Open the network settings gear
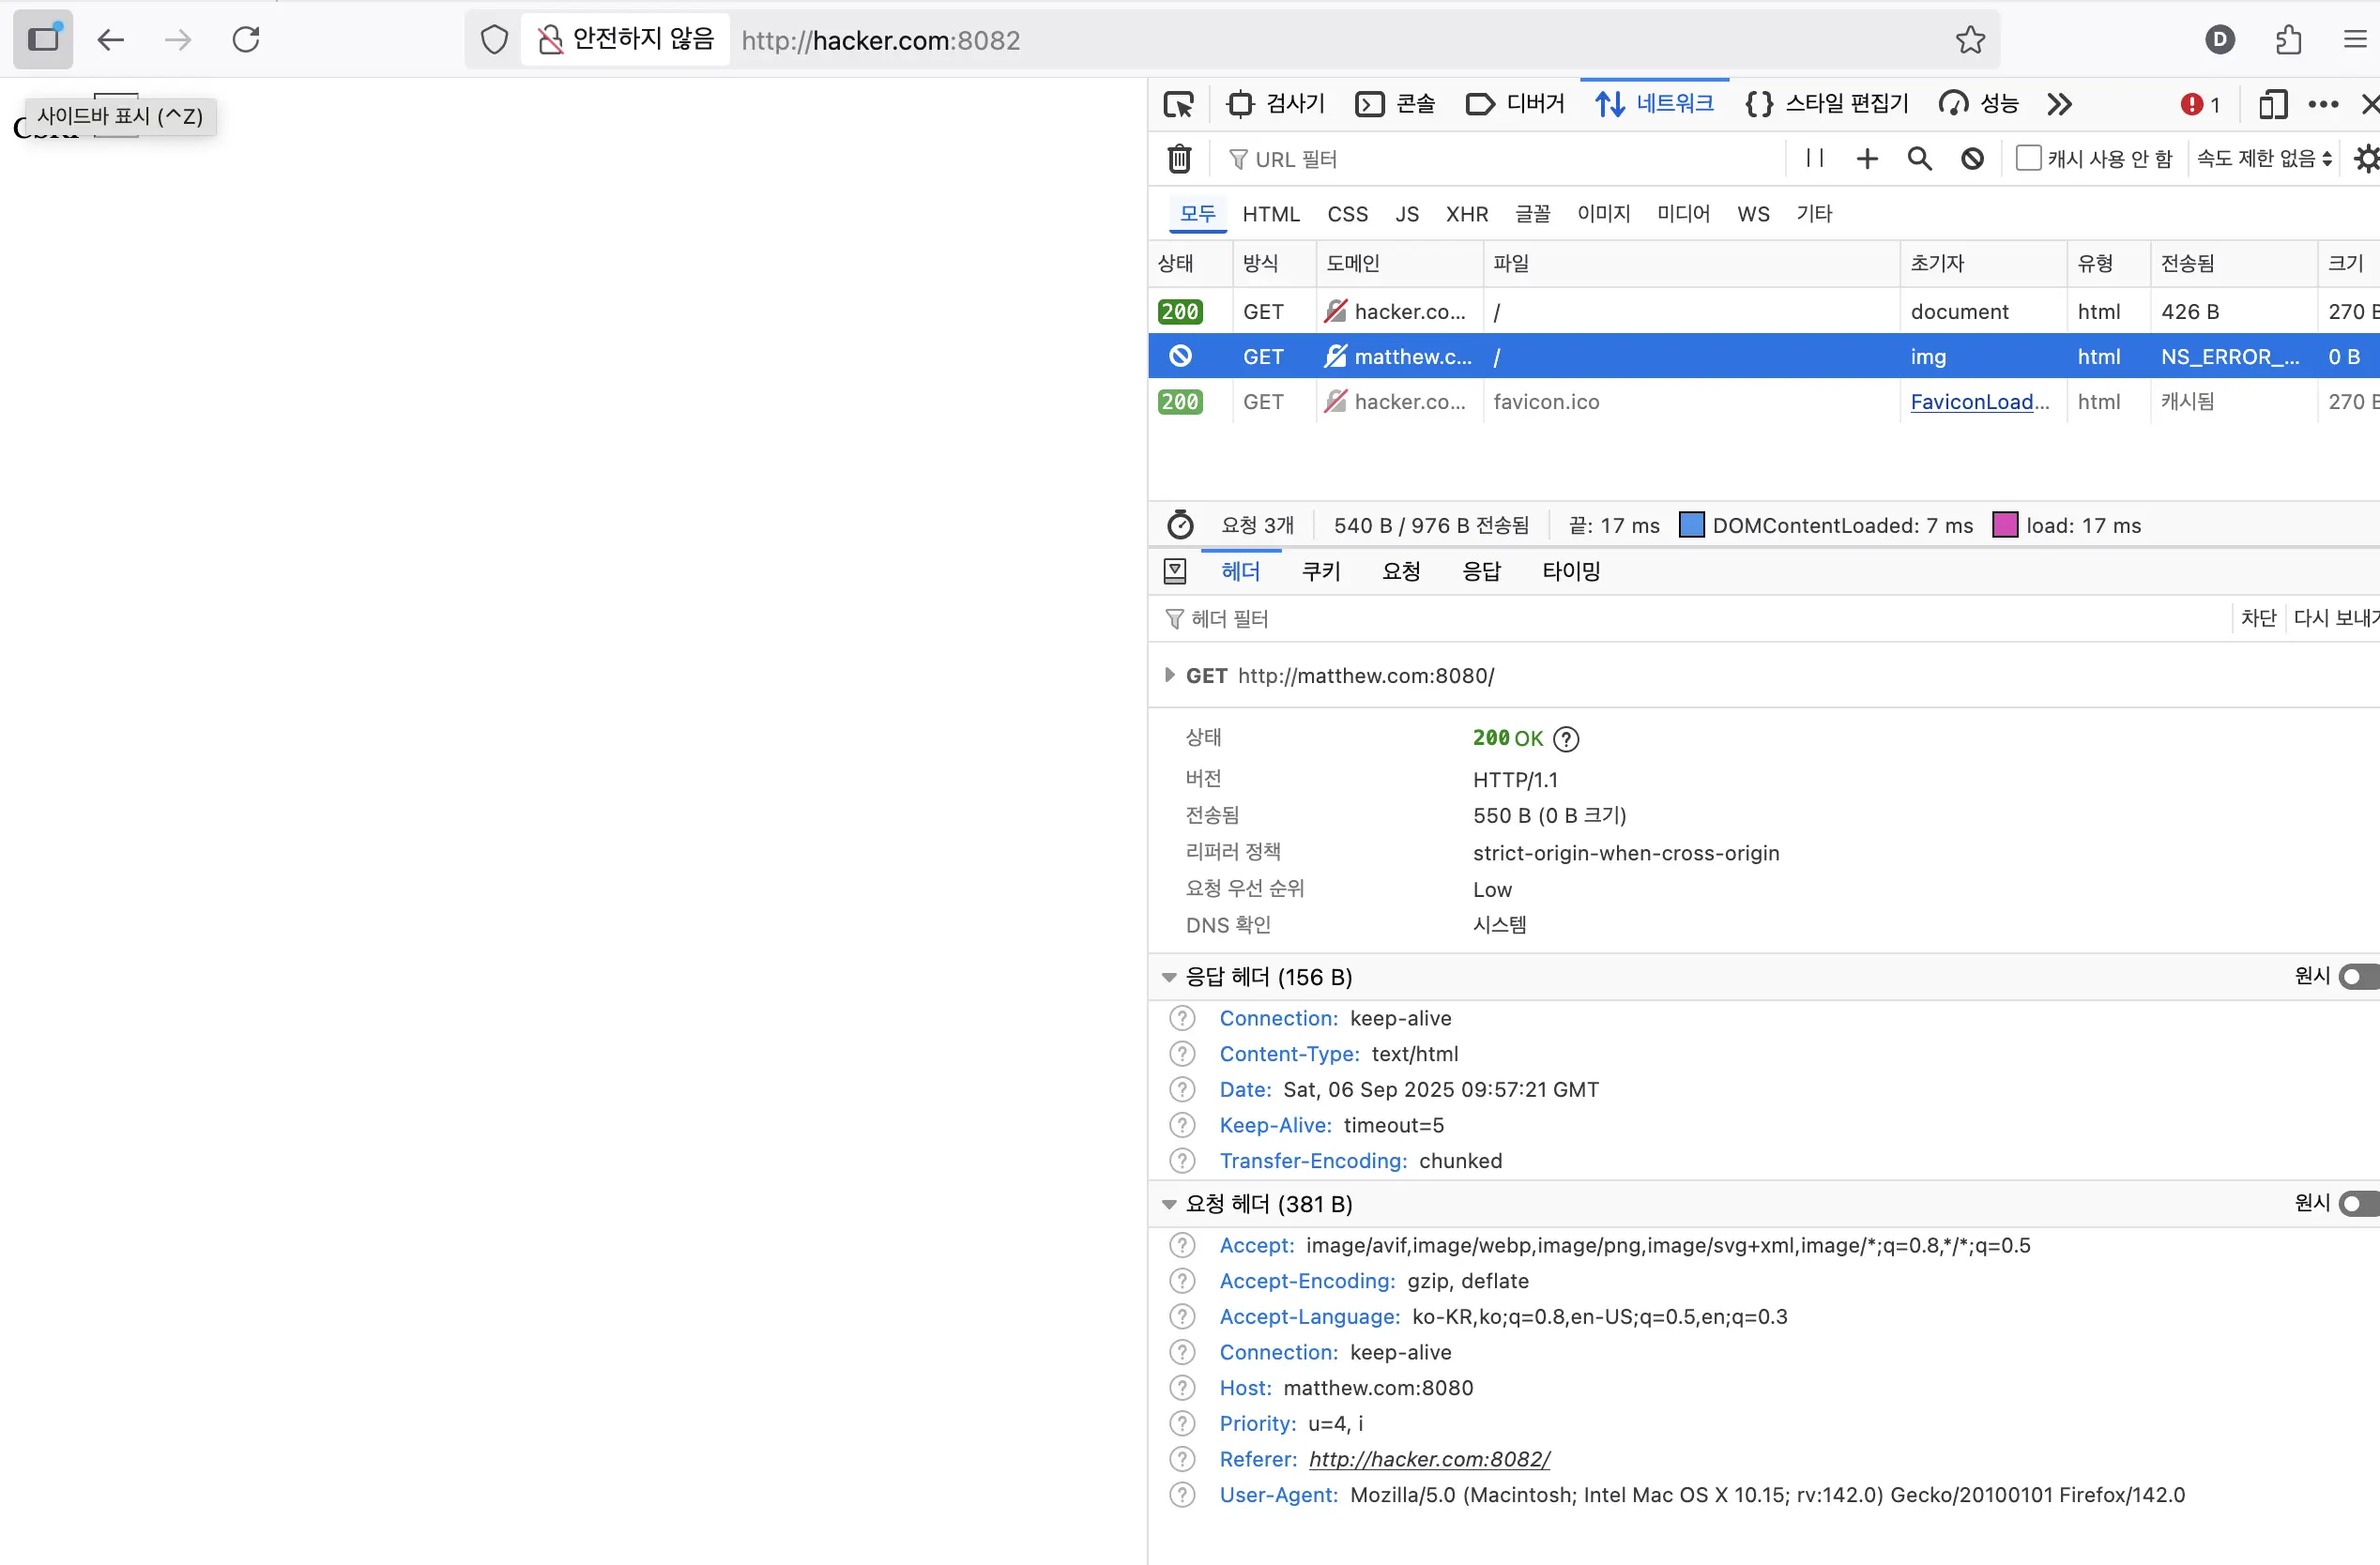Viewport: 2380px width, 1565px height. point(2366,158)
